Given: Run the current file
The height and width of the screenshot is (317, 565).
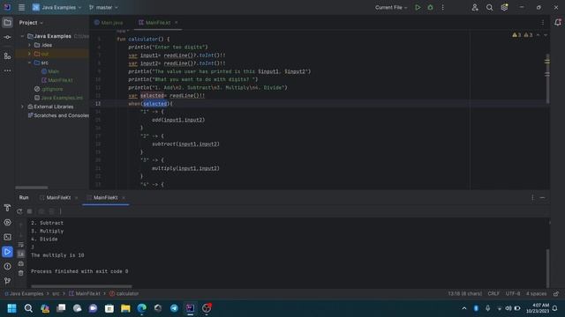Looking at the screenshot, I should 418,7.
